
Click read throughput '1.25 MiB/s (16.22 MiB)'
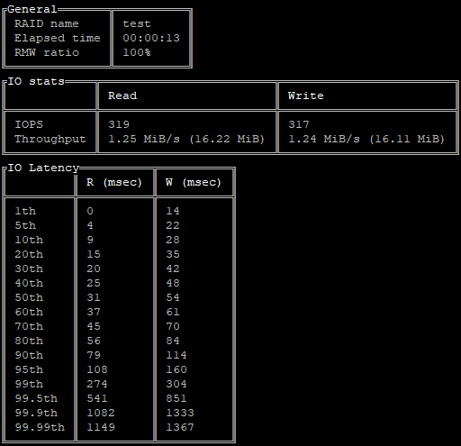(186, 139)
